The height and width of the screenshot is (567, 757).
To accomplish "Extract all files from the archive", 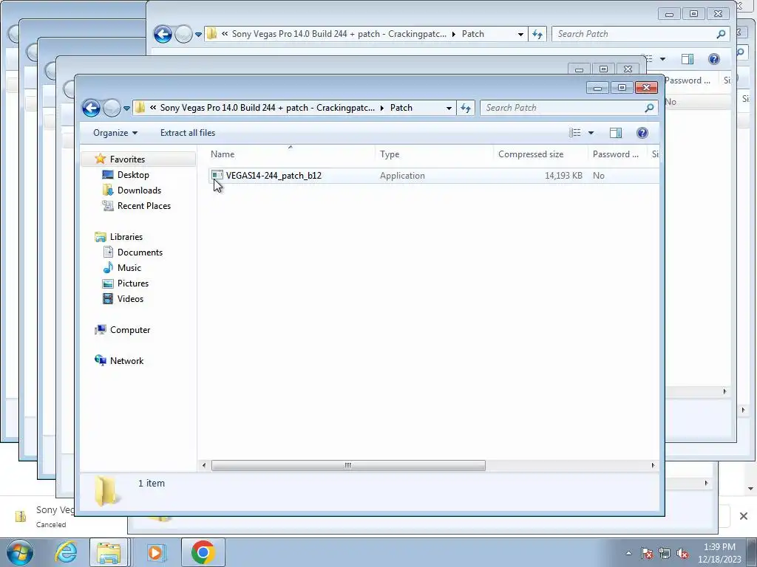I will pyautogui.click(x=188, y=133).
